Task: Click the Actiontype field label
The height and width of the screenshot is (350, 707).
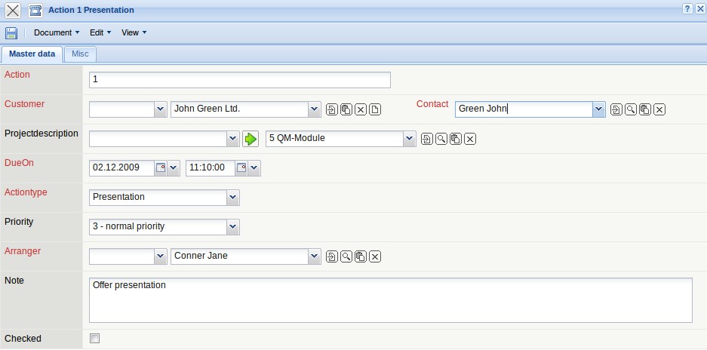Action: coord(26,192)
